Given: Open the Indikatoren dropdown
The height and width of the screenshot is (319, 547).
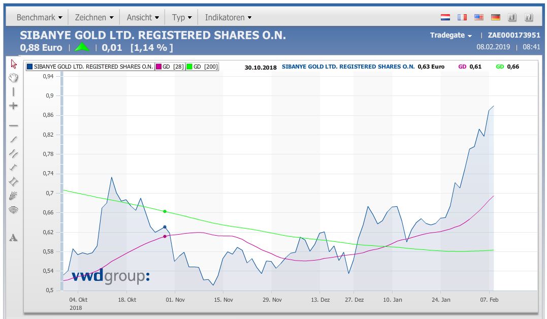Looking at the screenshot, I should tap(228, 17).
